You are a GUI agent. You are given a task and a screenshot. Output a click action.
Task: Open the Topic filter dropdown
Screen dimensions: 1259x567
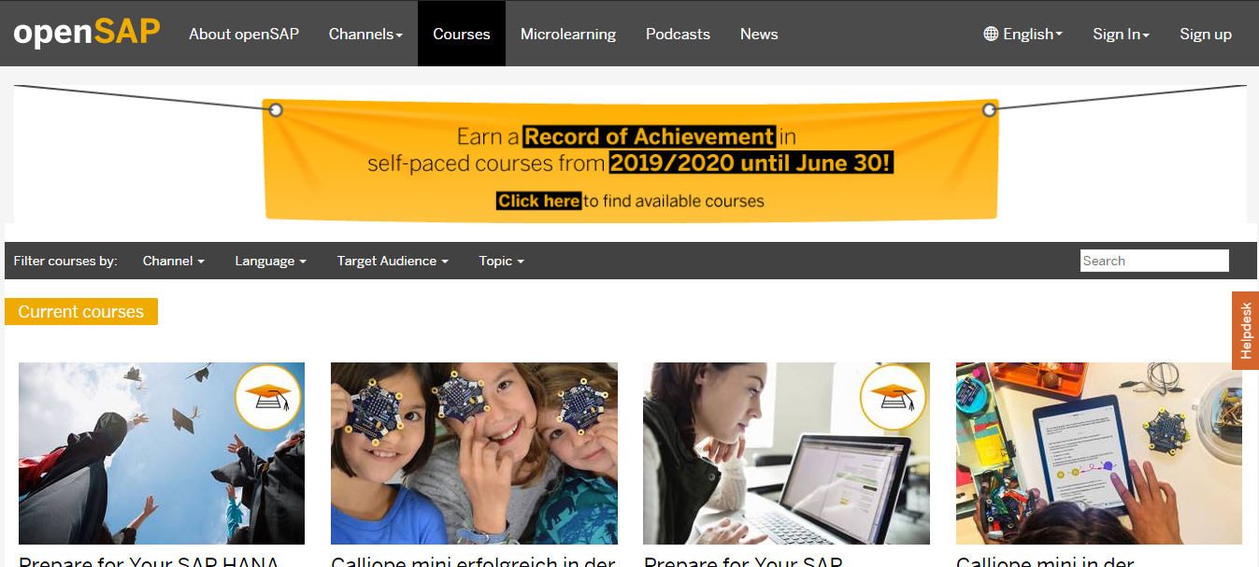coord(501,261)
